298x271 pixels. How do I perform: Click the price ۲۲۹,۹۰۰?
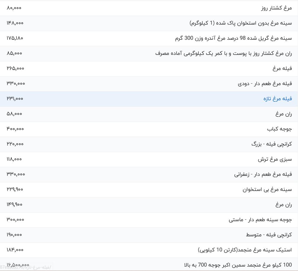15,189
